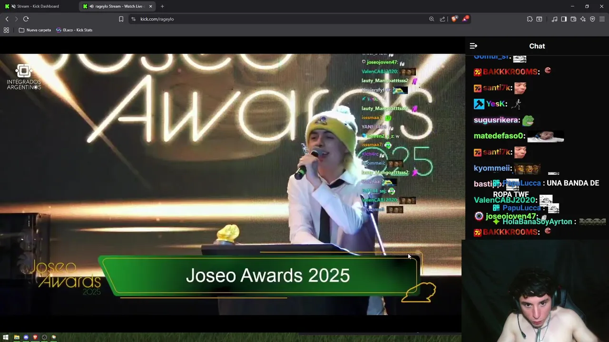This screenshot has height=342, width=609.
Task: Click joseojoven47 username in chat panel
Action: (511, 216)
